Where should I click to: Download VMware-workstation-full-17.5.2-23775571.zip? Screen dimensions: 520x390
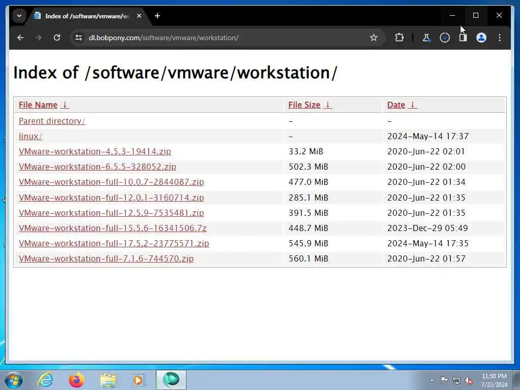point(114,243)
